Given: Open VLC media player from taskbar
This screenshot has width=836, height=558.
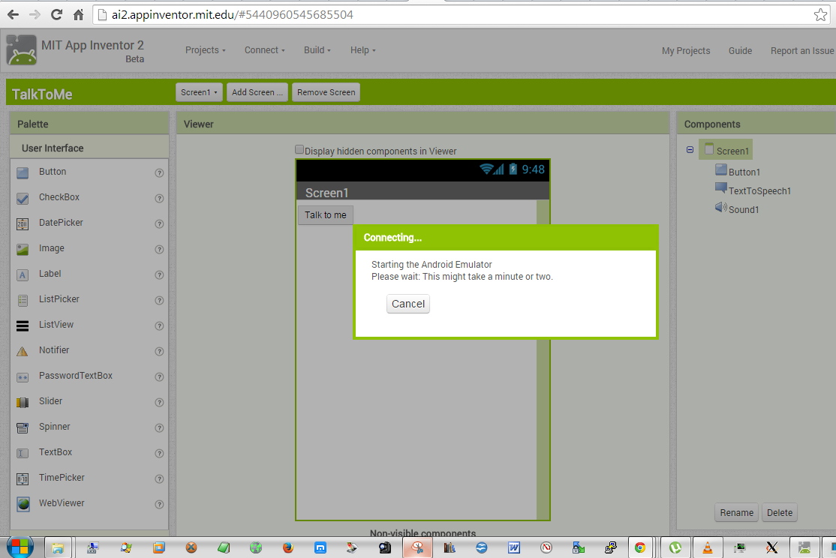Looking at the screenshot, I should coord(708,547).
